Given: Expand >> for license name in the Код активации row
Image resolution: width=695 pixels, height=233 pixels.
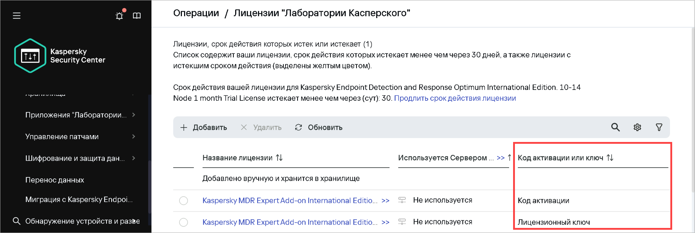Looking at the screenshot, I should click(x=386, y=200).
